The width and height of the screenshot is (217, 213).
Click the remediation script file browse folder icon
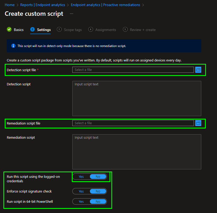coord(198,123)
